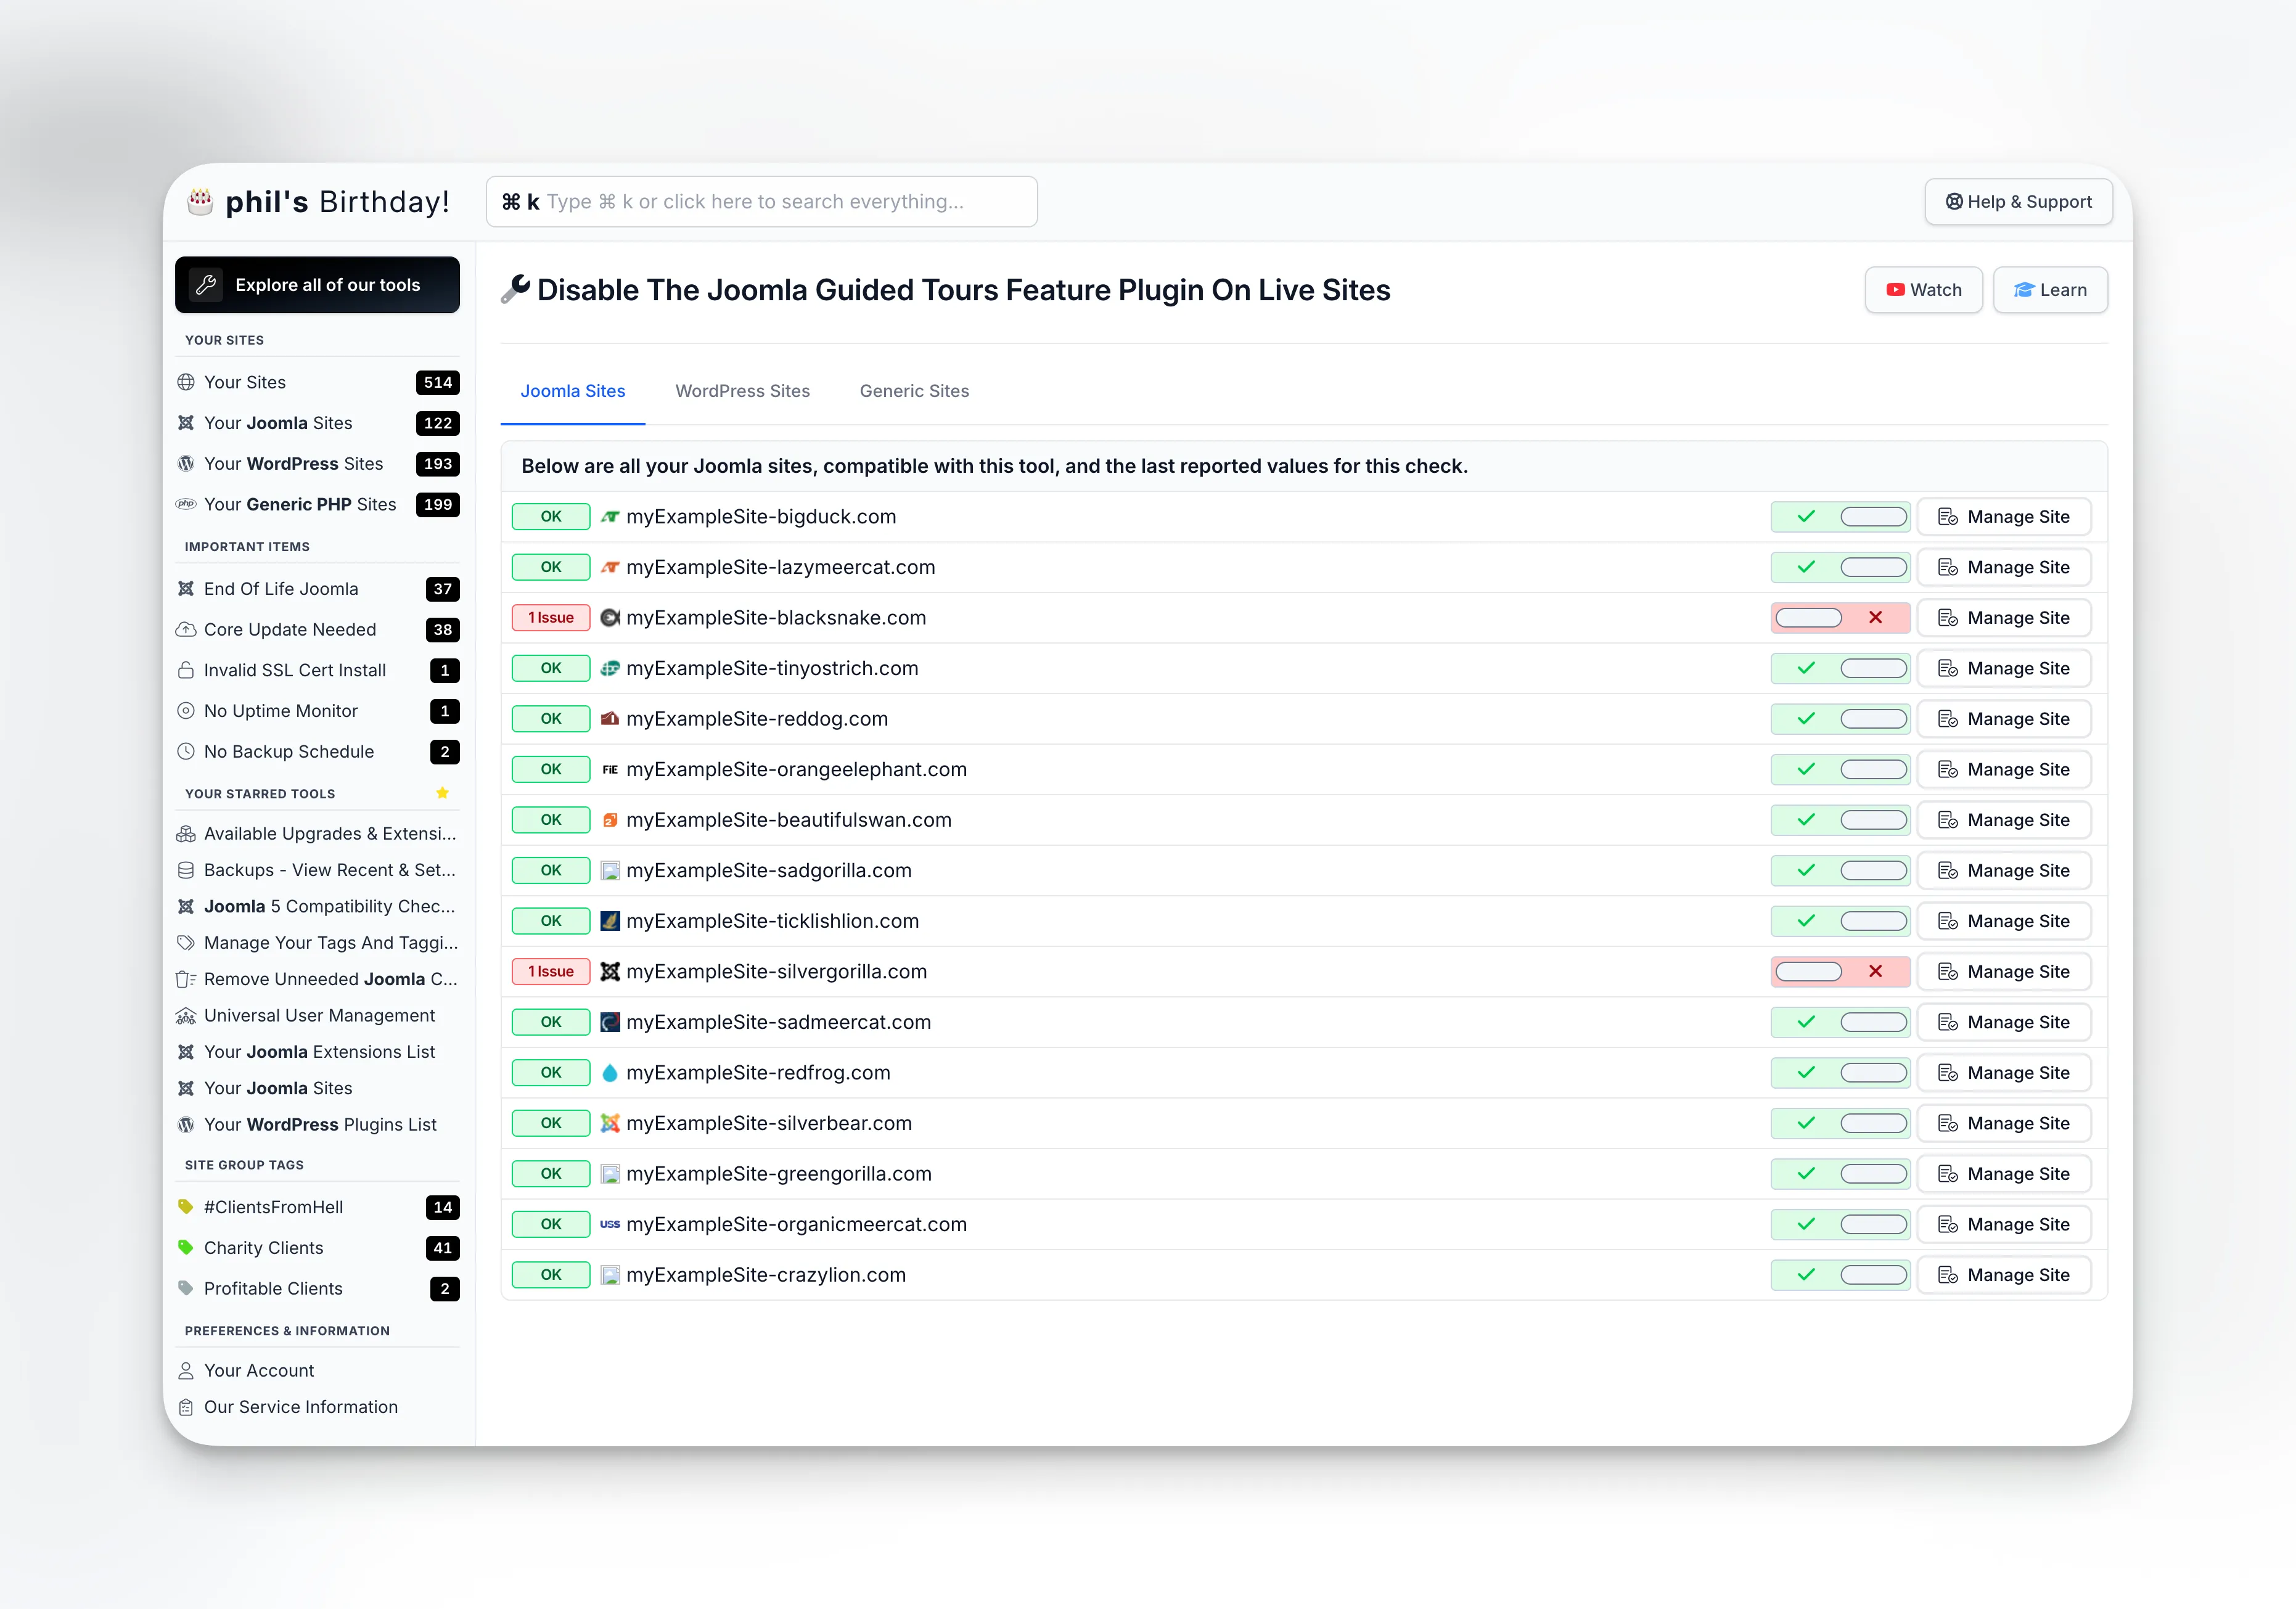The image size is (2296, 1609).
Task: Click the star icon beside Your Starred Tools
Action: click(442, 793)
